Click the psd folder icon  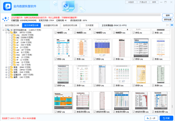click(14, 50)
